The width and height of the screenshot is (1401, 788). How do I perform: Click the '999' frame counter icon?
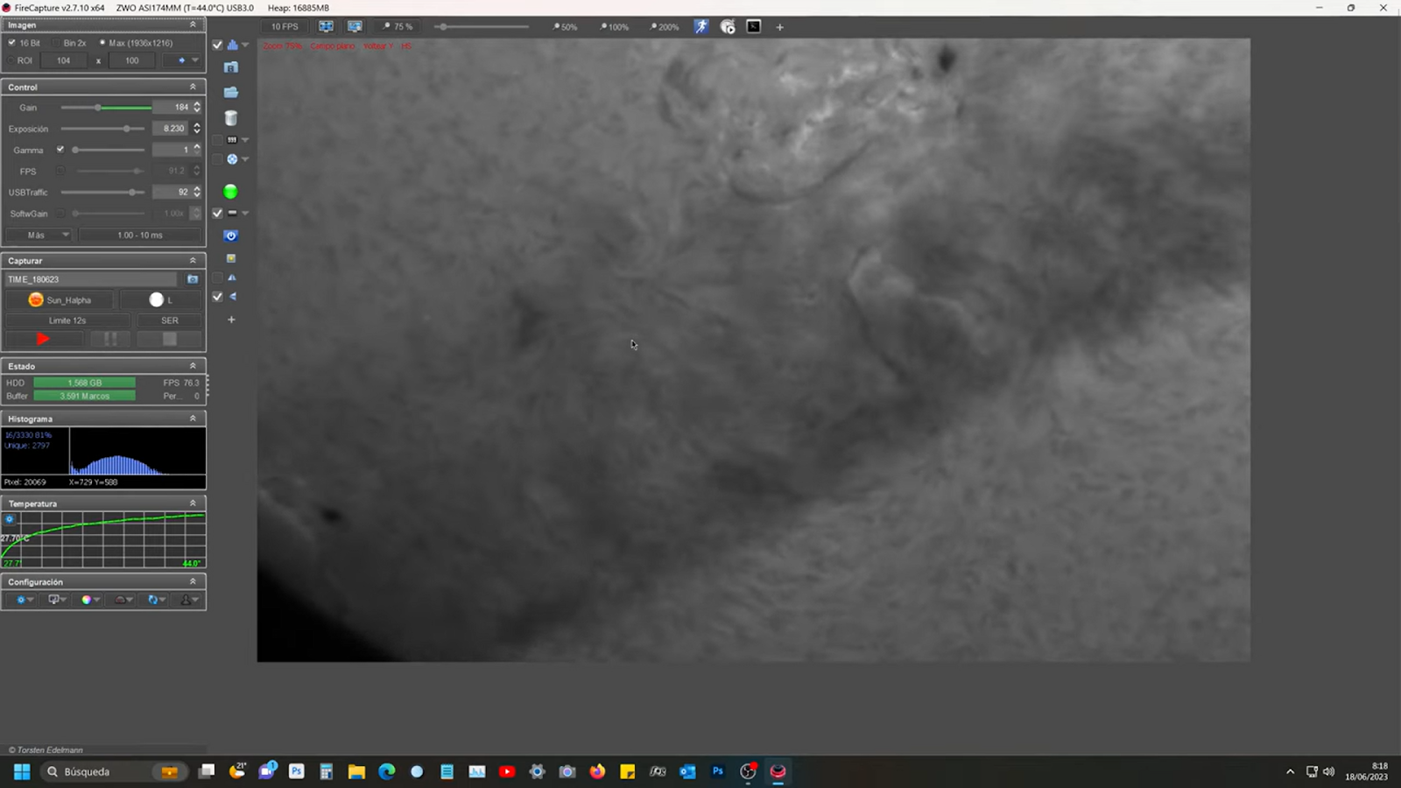tap(232, 139)
